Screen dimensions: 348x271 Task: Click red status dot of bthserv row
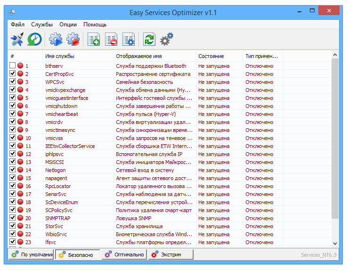pyautogui.click(x=20, y=66)
